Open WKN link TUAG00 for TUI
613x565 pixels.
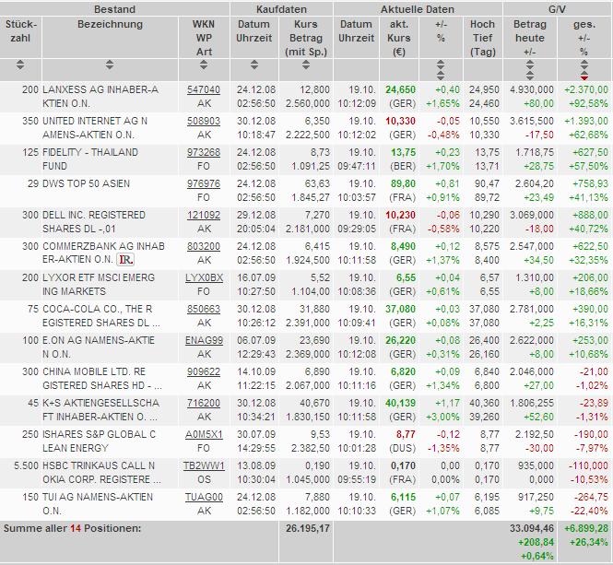[204, 497]
